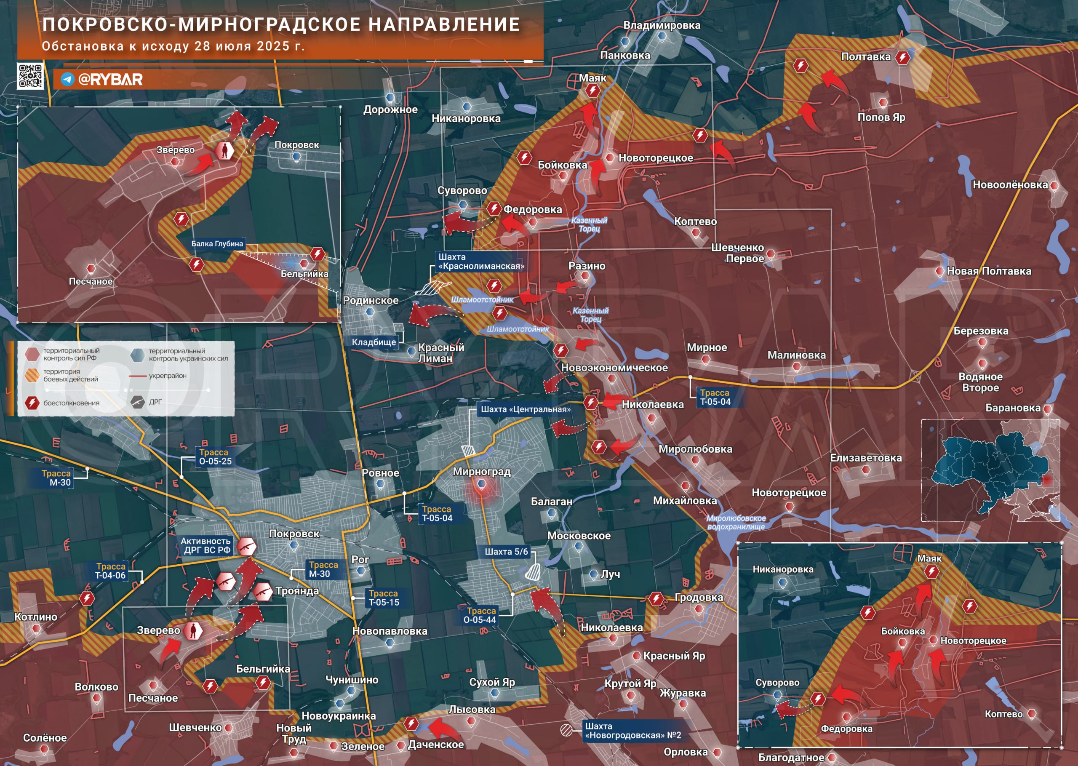
Task: Click the Шахта «Центральная» label
Action: (x=526, y=409)
